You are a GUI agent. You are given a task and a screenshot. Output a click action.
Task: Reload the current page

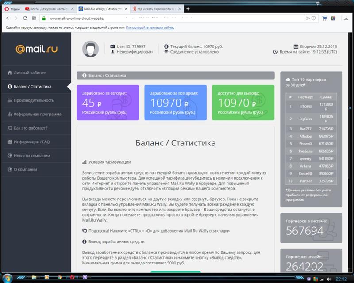pos(25,18)
